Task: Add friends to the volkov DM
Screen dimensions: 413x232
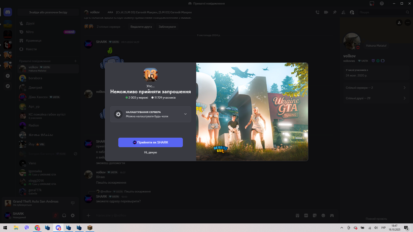Action: tap(343, 12)
